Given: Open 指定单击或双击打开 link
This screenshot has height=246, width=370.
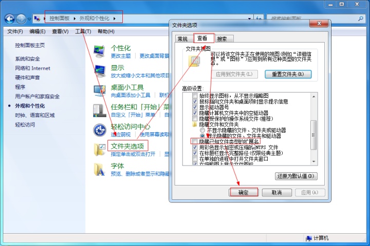Looking at the screenshot, I should 133,154.
